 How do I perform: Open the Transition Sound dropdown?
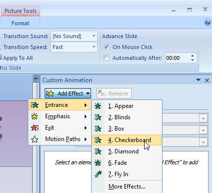(94, 36)
